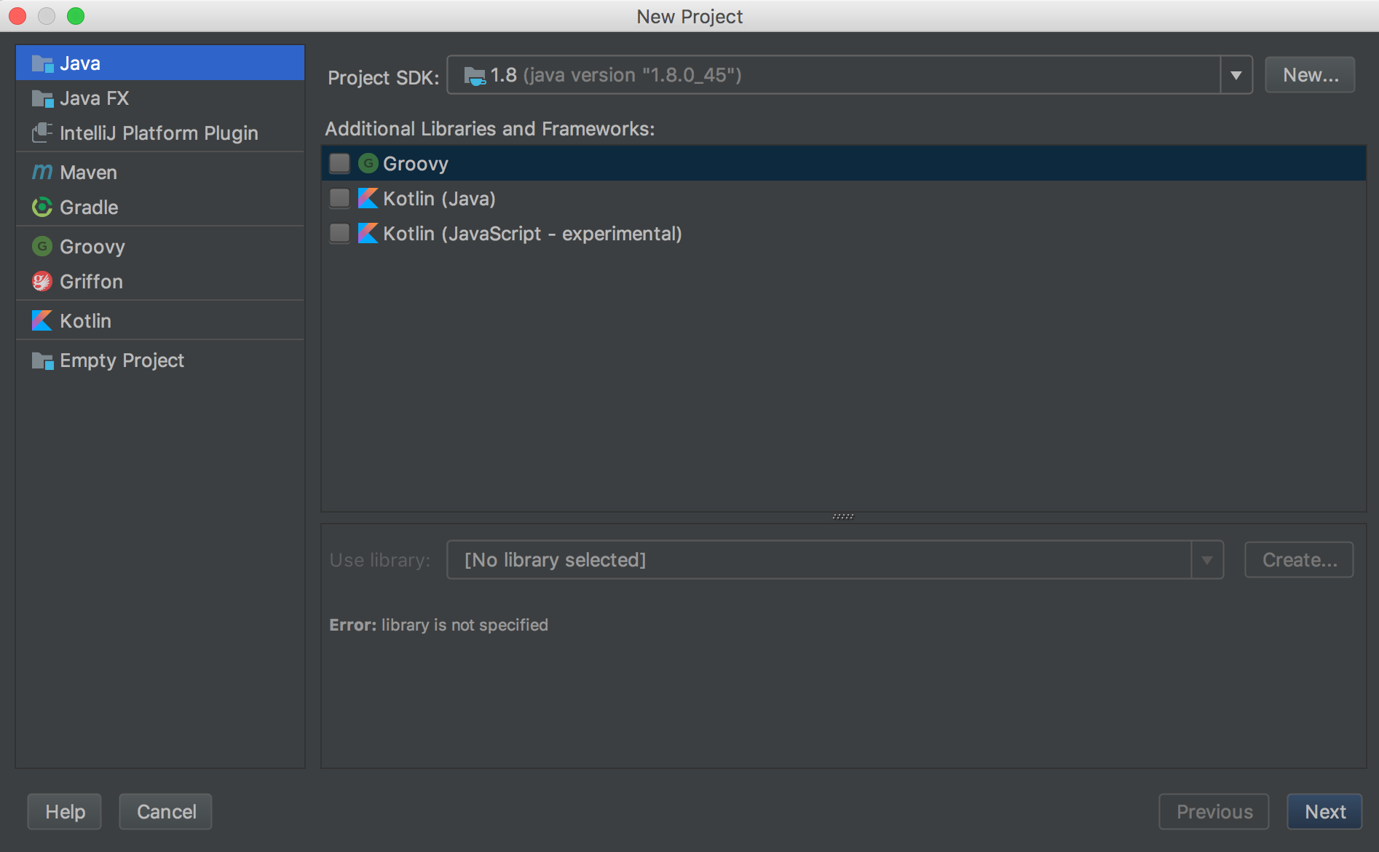The image size is (1379, 852).
Task: Click the New... SDK button
Action: [x=1310, y=75]
